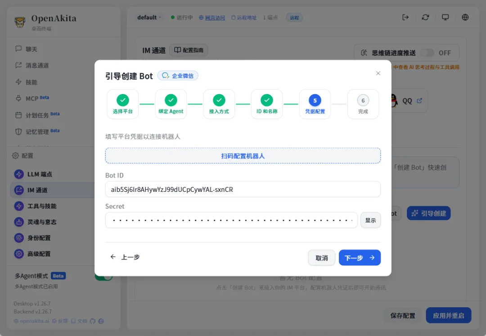Click the QQ penguin icon
Image resolution: width=486 pixels, height=336 pixels.
click(x=395, y=100)
